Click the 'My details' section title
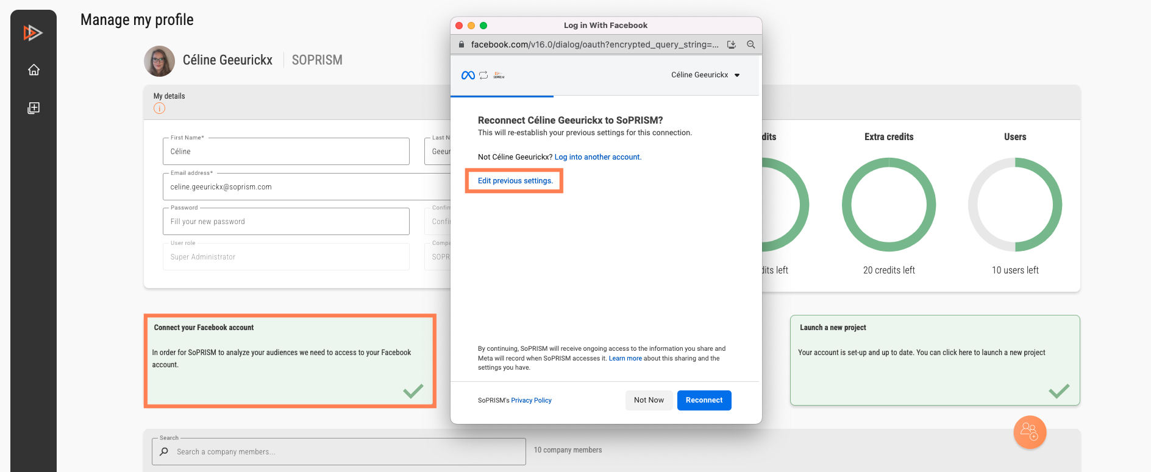This screenshot has width=1151, height=472. 169,96
